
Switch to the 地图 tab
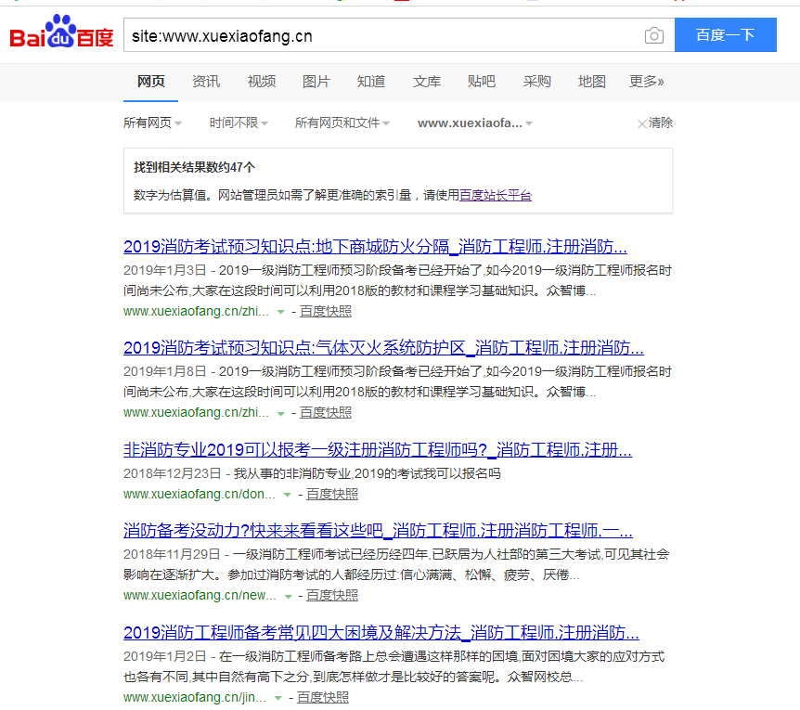click(592, 82)
